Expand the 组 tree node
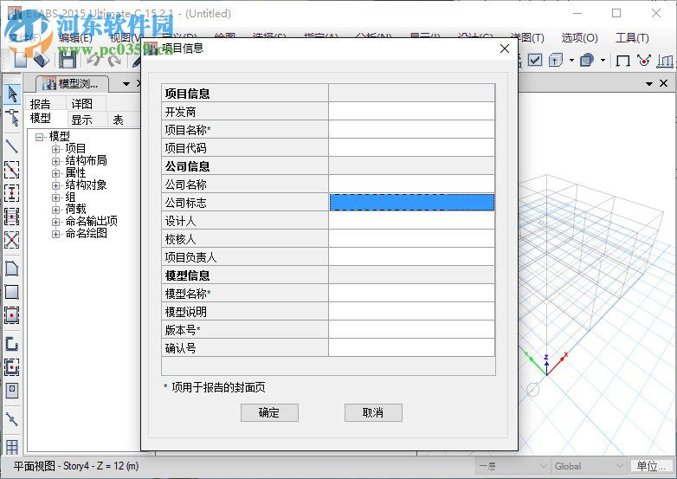Image resolution: width=677 pixels, height=479 pixels. coord(55,197)
